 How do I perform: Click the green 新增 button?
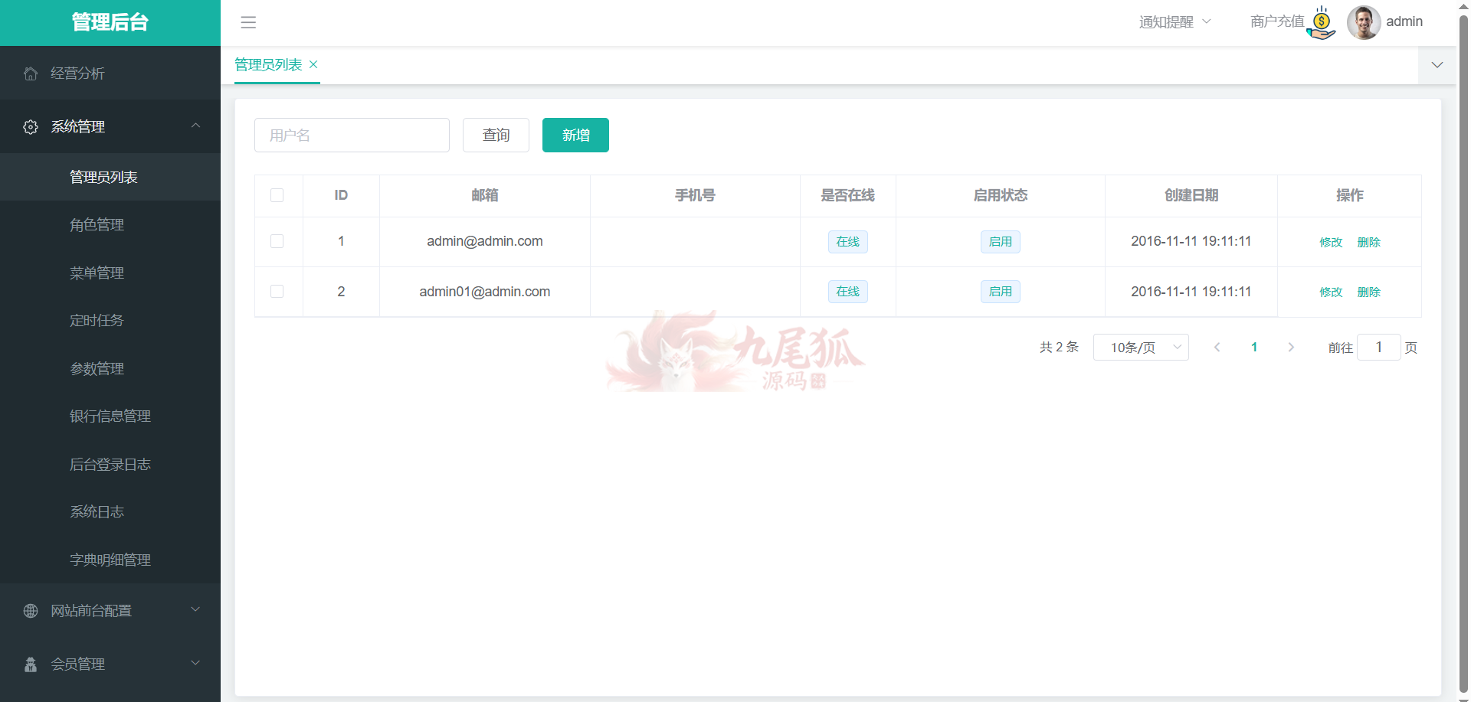pos(575,136)
